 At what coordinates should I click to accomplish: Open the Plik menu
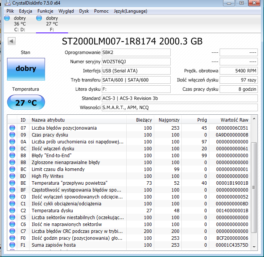tap(10, 11)
